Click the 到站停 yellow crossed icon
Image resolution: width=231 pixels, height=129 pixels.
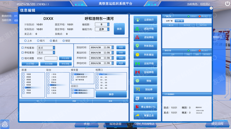pos(138,89)
